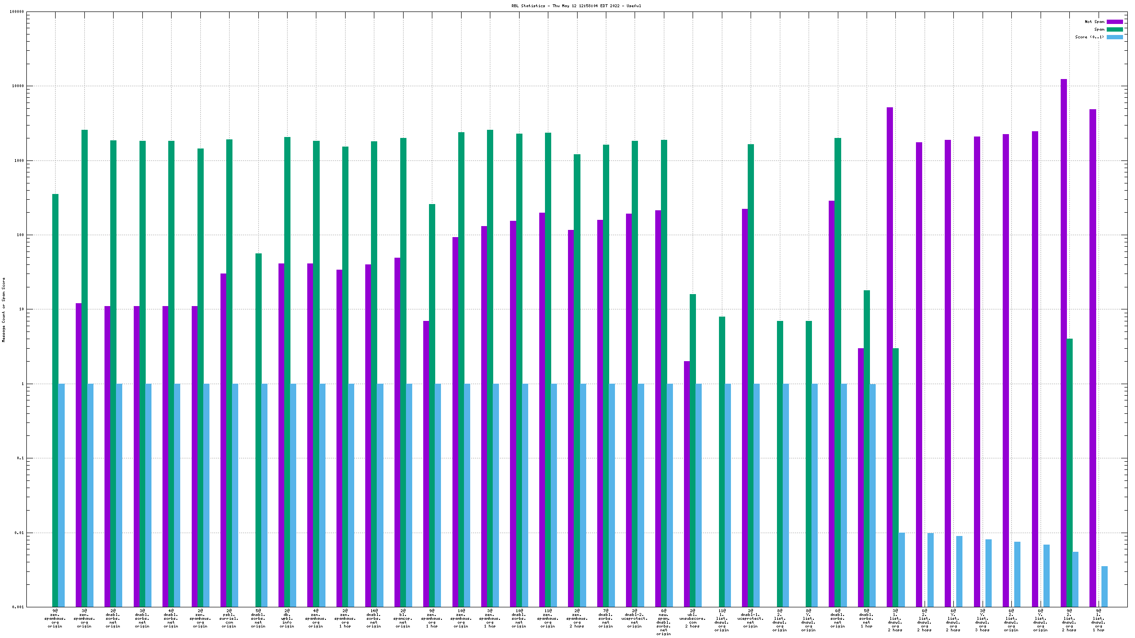This screenshot has width=1135, height=638.
Task: Click the green Spam legend swatch
Action: [x=1114, y=29]
